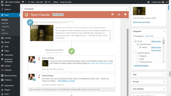Click Make primary next to Mexico

[156, 47]
